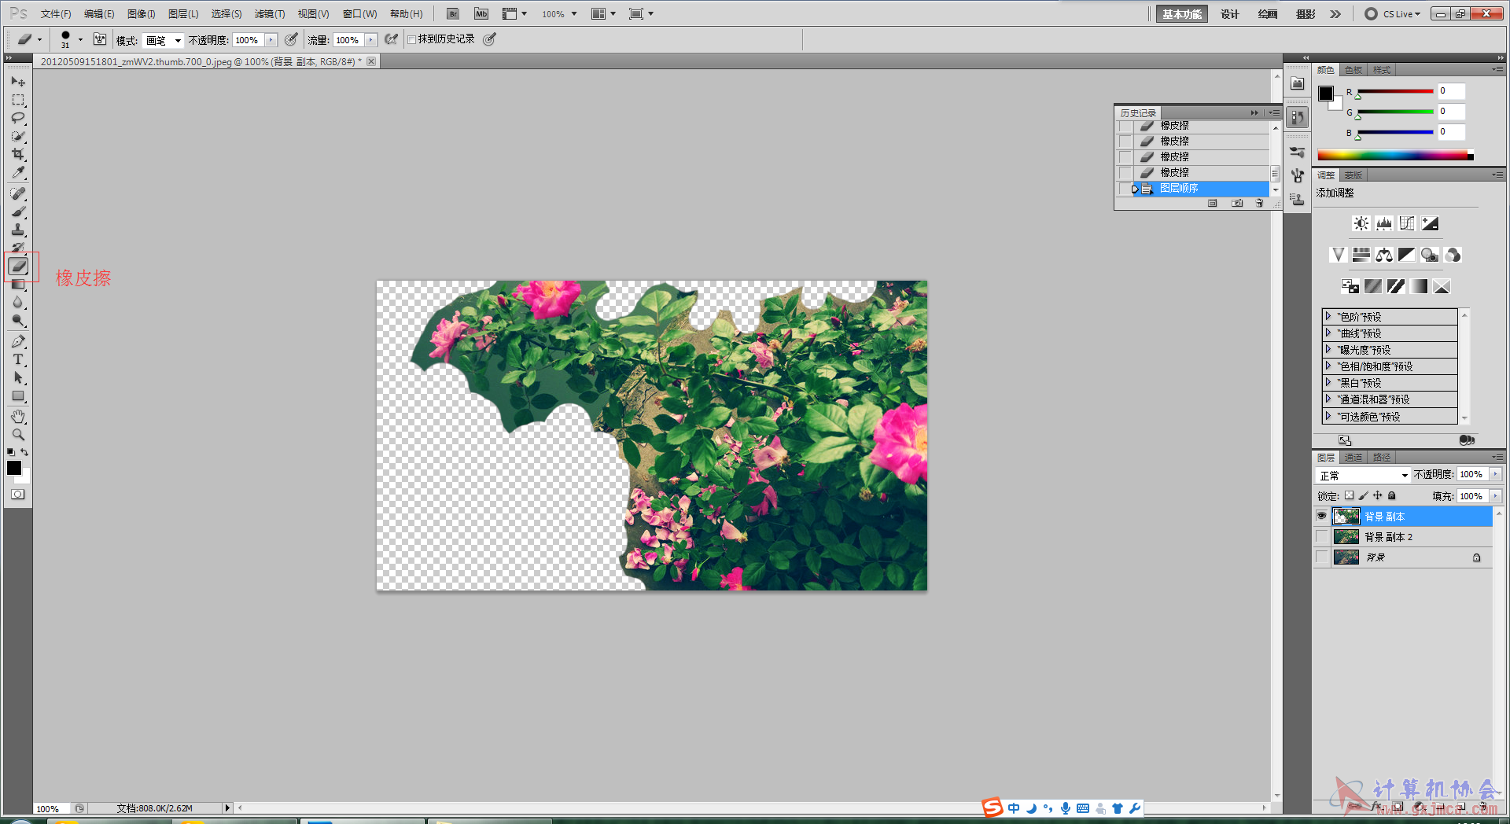This screenshot has width=1510, height=824.
Task: Select the Pen tool
Action: coord(18,341)
